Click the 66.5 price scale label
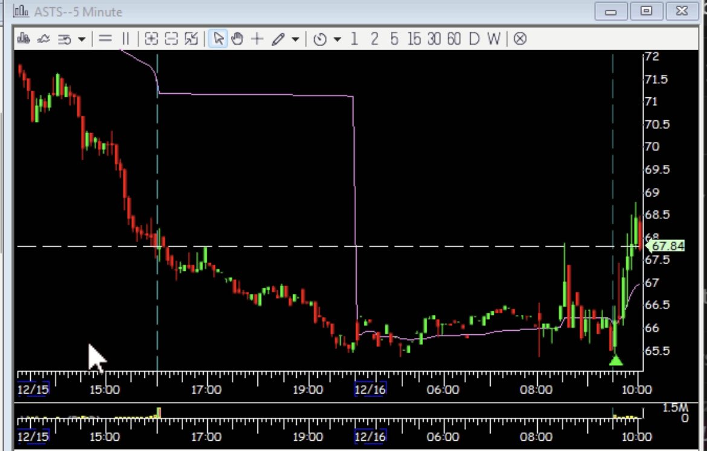Image resolution: width=707 pixels, height=451 pixels. 657,305
